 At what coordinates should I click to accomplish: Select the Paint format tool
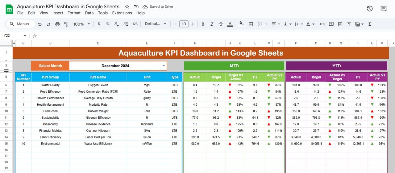pyautogui.click(x=66, y=24)
